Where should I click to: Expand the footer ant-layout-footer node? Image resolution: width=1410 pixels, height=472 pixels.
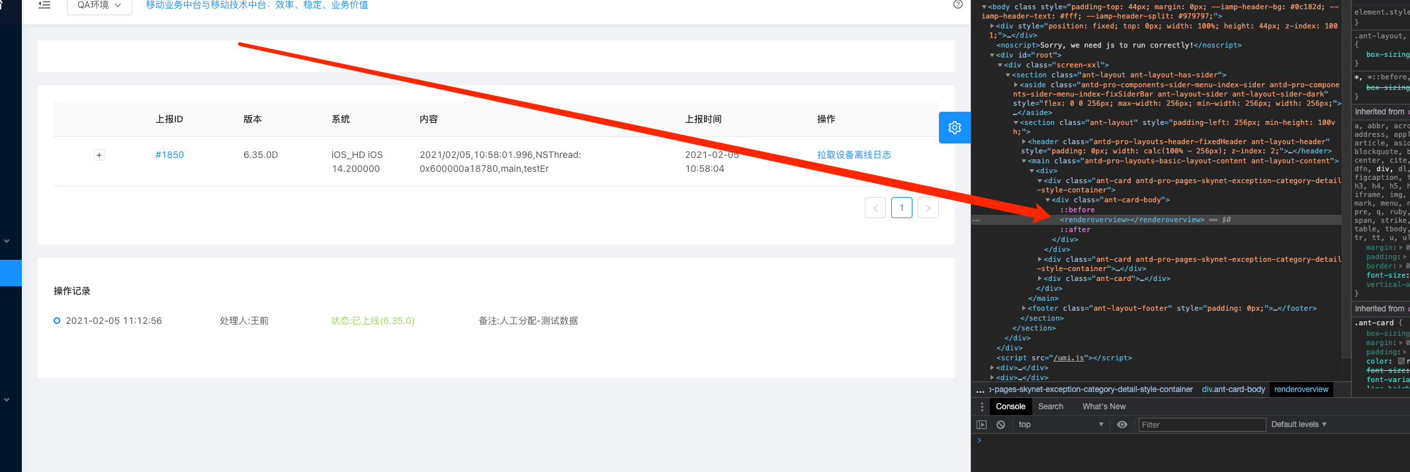pos(1024,309)
